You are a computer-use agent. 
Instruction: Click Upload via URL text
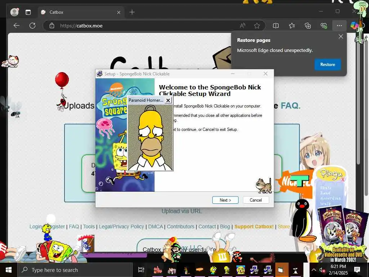tap(182, 211)
